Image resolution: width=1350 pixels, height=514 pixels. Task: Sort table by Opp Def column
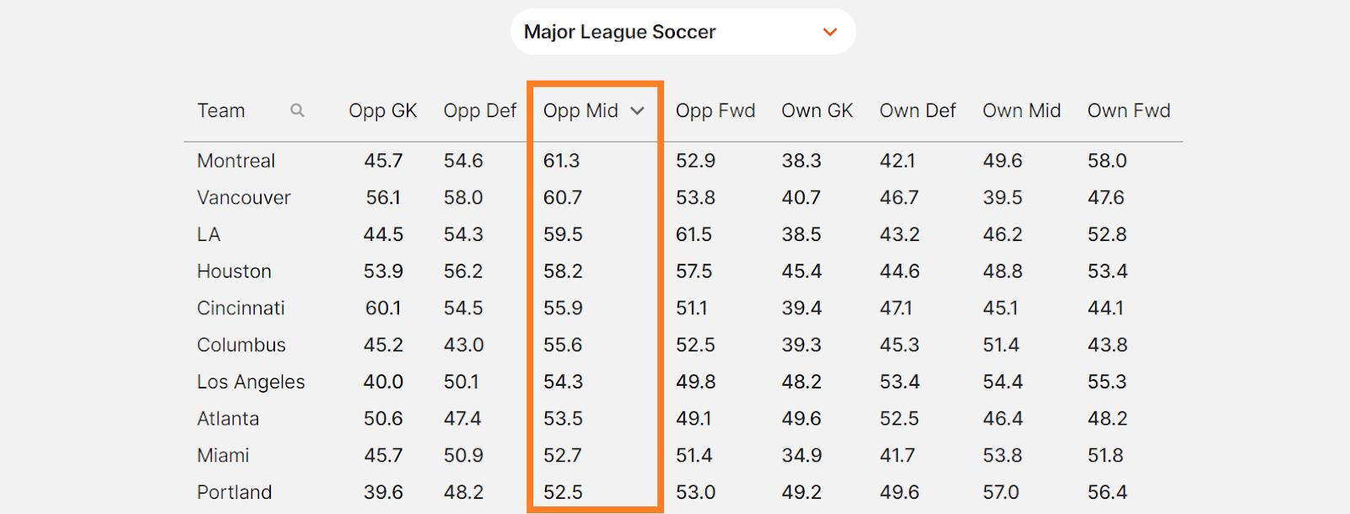(480, 111)
